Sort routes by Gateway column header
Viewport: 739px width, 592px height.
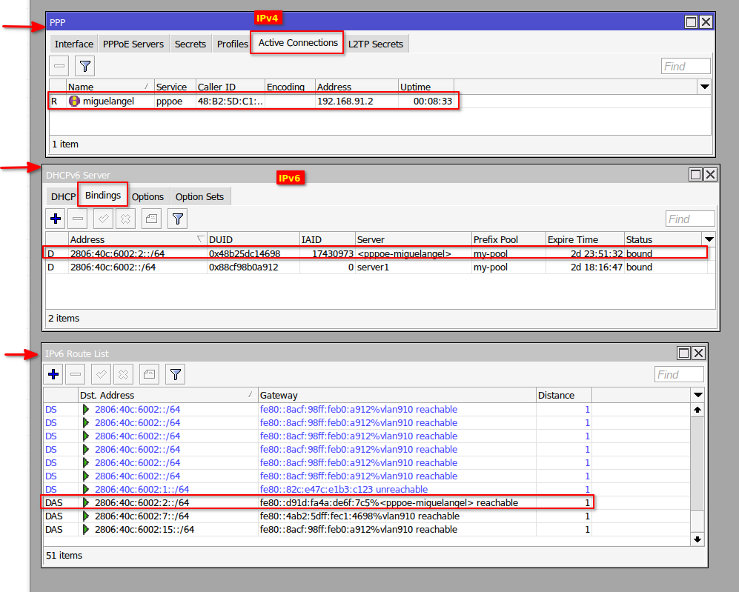(397, 395)
